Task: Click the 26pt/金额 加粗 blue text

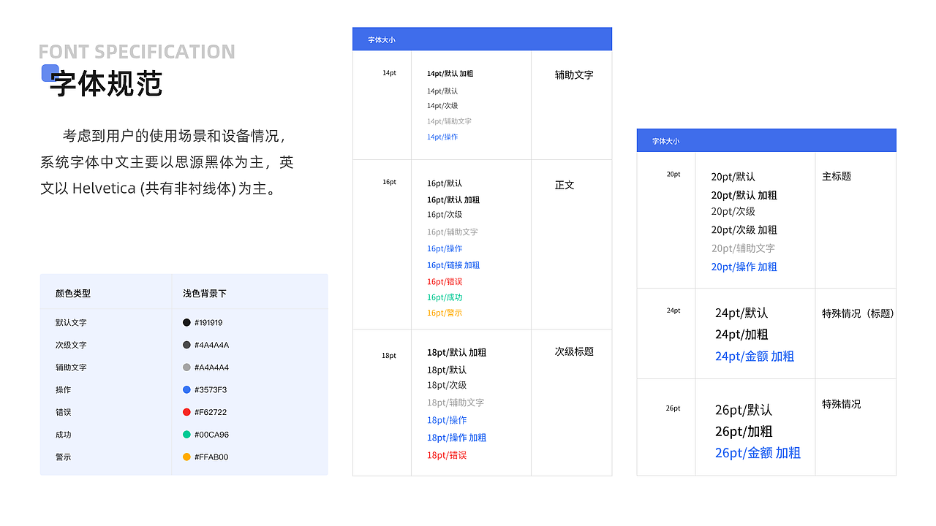Action: click(758, 454)
